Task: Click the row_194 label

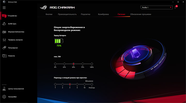Action: click(x=57, y=57)
